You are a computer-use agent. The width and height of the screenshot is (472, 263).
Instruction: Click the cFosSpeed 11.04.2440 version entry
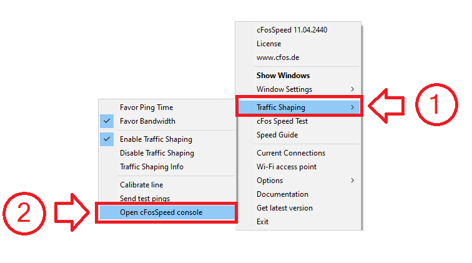point(292,30)
